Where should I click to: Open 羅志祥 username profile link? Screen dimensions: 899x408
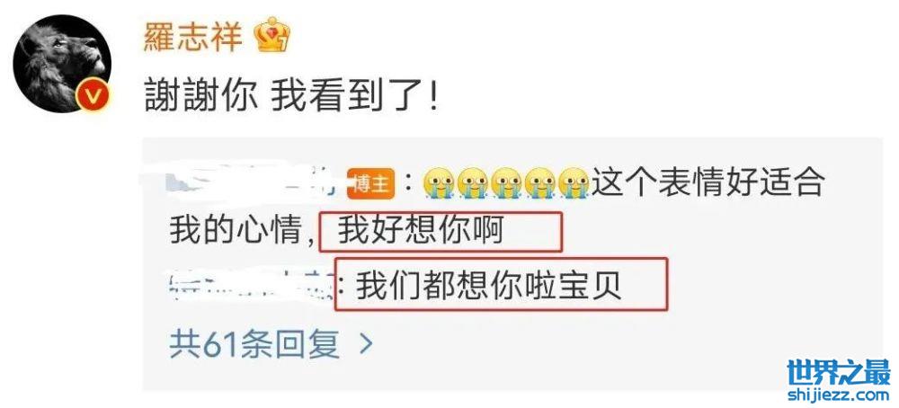pos(192,36)
